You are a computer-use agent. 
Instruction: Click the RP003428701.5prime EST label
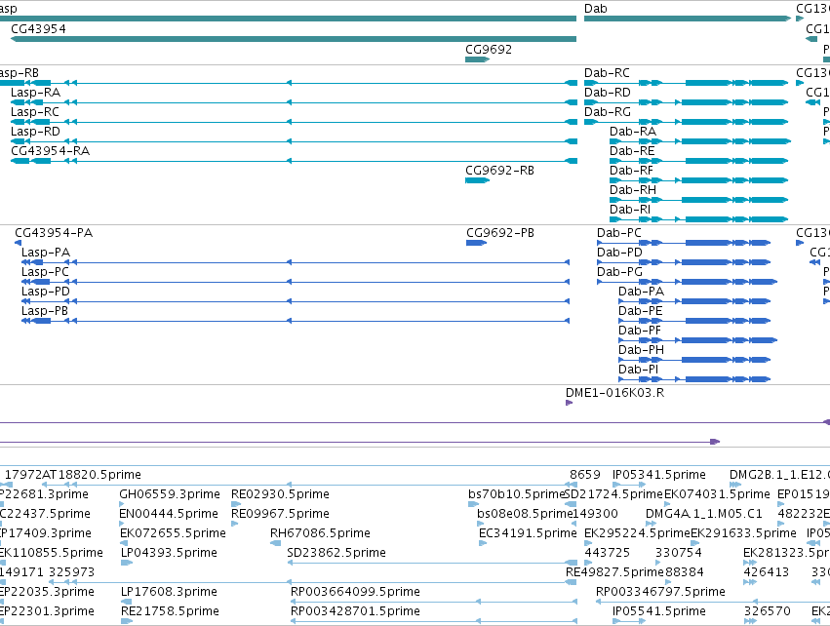355,611
